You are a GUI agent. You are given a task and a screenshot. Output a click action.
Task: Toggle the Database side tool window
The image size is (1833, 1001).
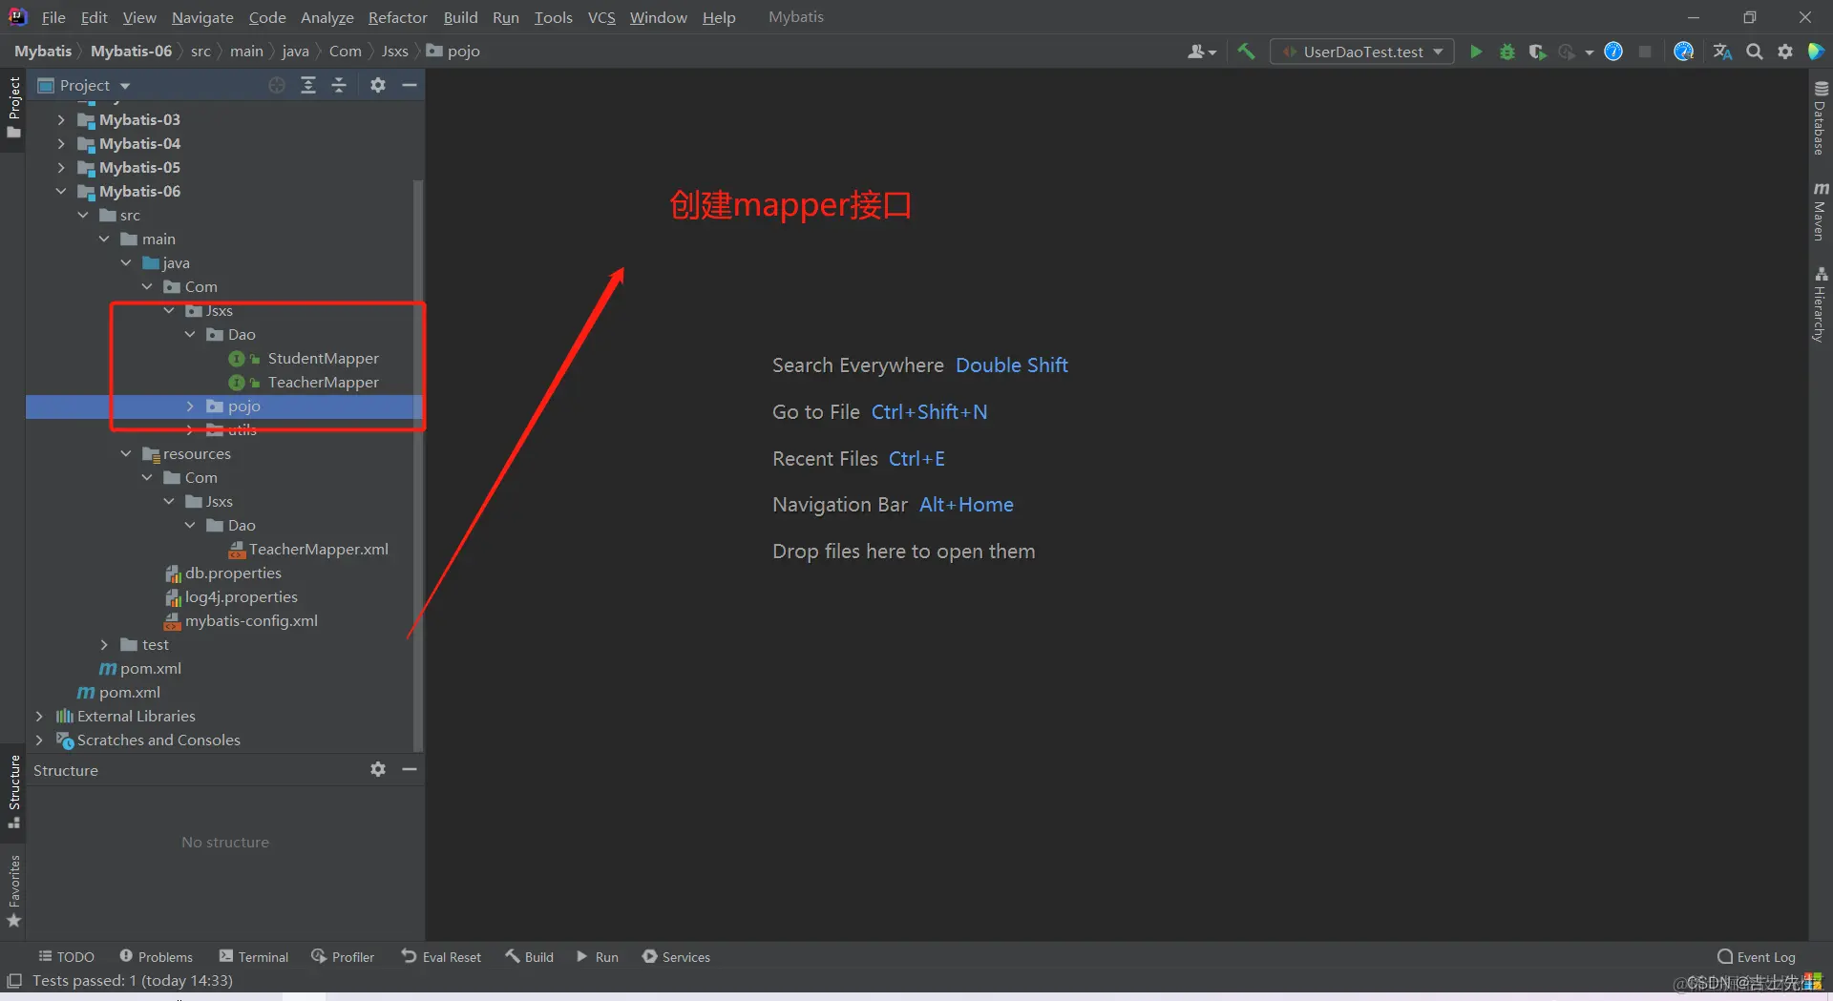(1821, 117)
